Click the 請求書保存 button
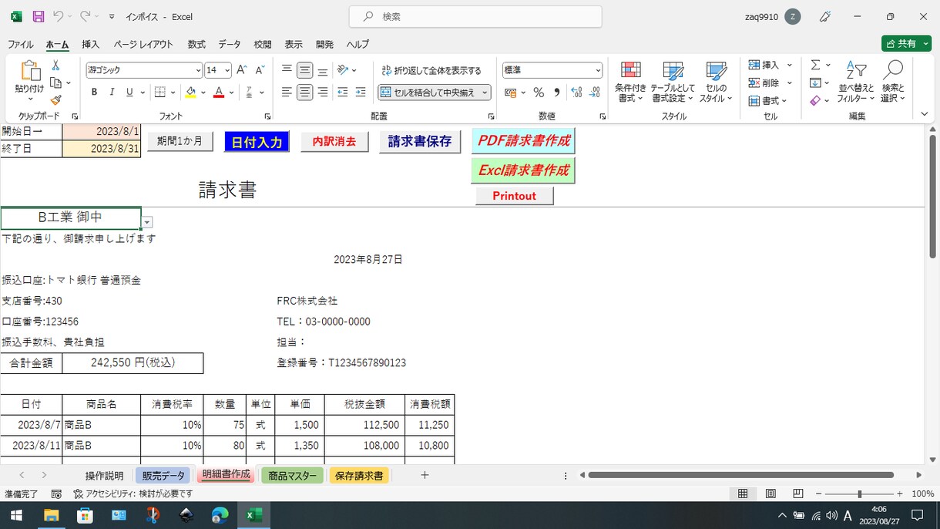Screen dimensions: 940x529 click(x=420, y=141)
